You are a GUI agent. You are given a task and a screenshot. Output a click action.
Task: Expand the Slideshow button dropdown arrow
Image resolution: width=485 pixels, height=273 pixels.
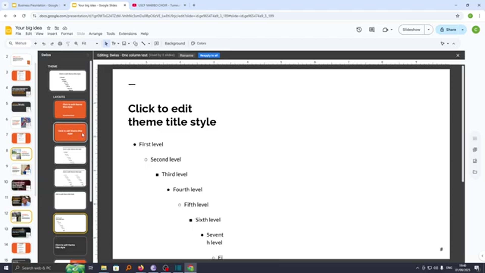point(428,30)
